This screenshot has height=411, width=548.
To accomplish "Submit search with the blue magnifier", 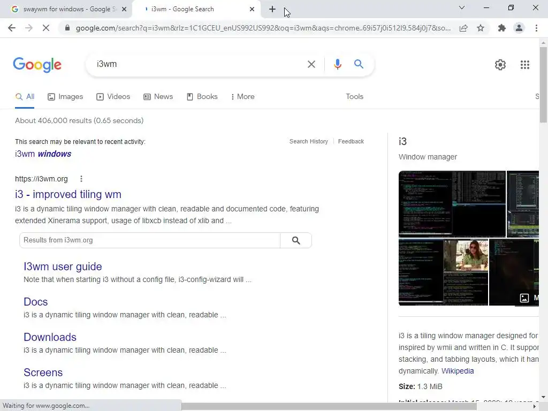I will point(359,64).
